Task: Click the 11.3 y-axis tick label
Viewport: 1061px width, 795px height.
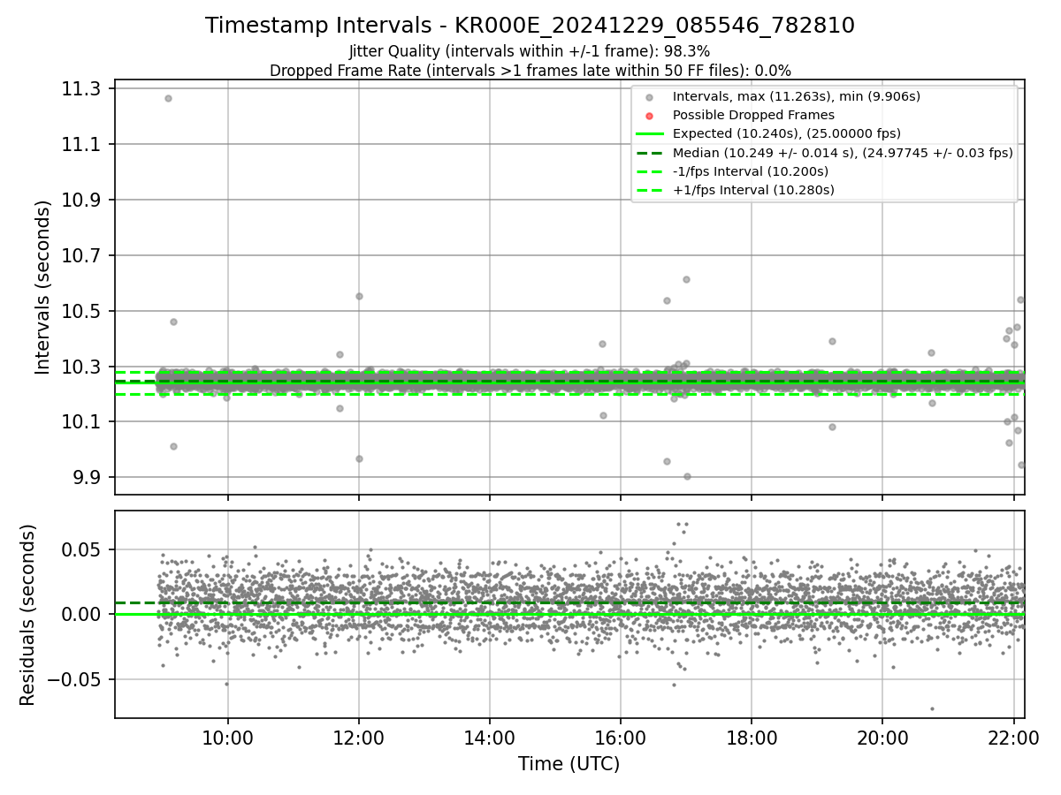Action: (x=82, y=88)
